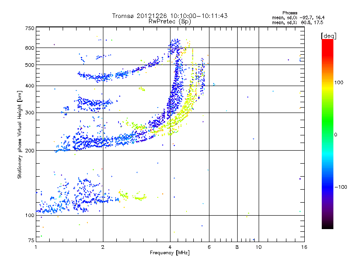
Task: Click the "Phases" statistics heading
Action: [290, 13]
